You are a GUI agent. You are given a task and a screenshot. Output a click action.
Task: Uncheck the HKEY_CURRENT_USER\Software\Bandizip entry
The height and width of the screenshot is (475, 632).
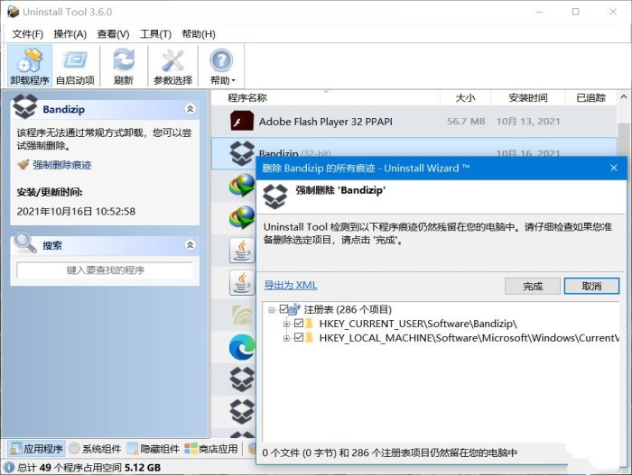[299, 324]
